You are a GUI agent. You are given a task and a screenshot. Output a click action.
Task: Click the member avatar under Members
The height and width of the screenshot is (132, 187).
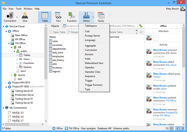[149, 38]
